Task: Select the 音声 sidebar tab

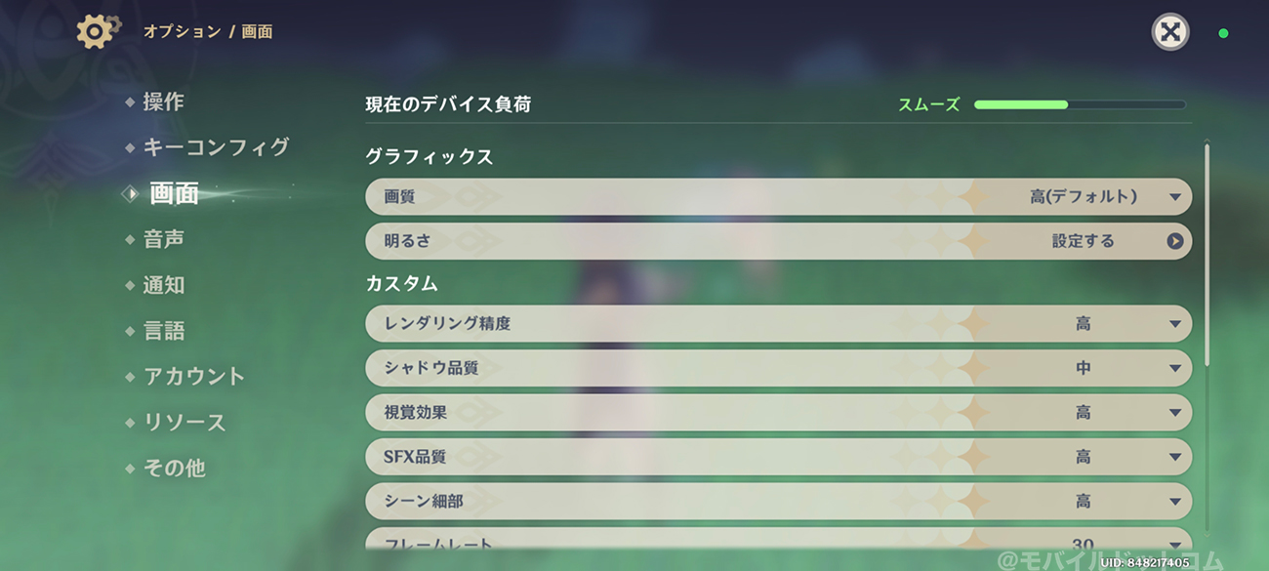Action: (163, 239)
